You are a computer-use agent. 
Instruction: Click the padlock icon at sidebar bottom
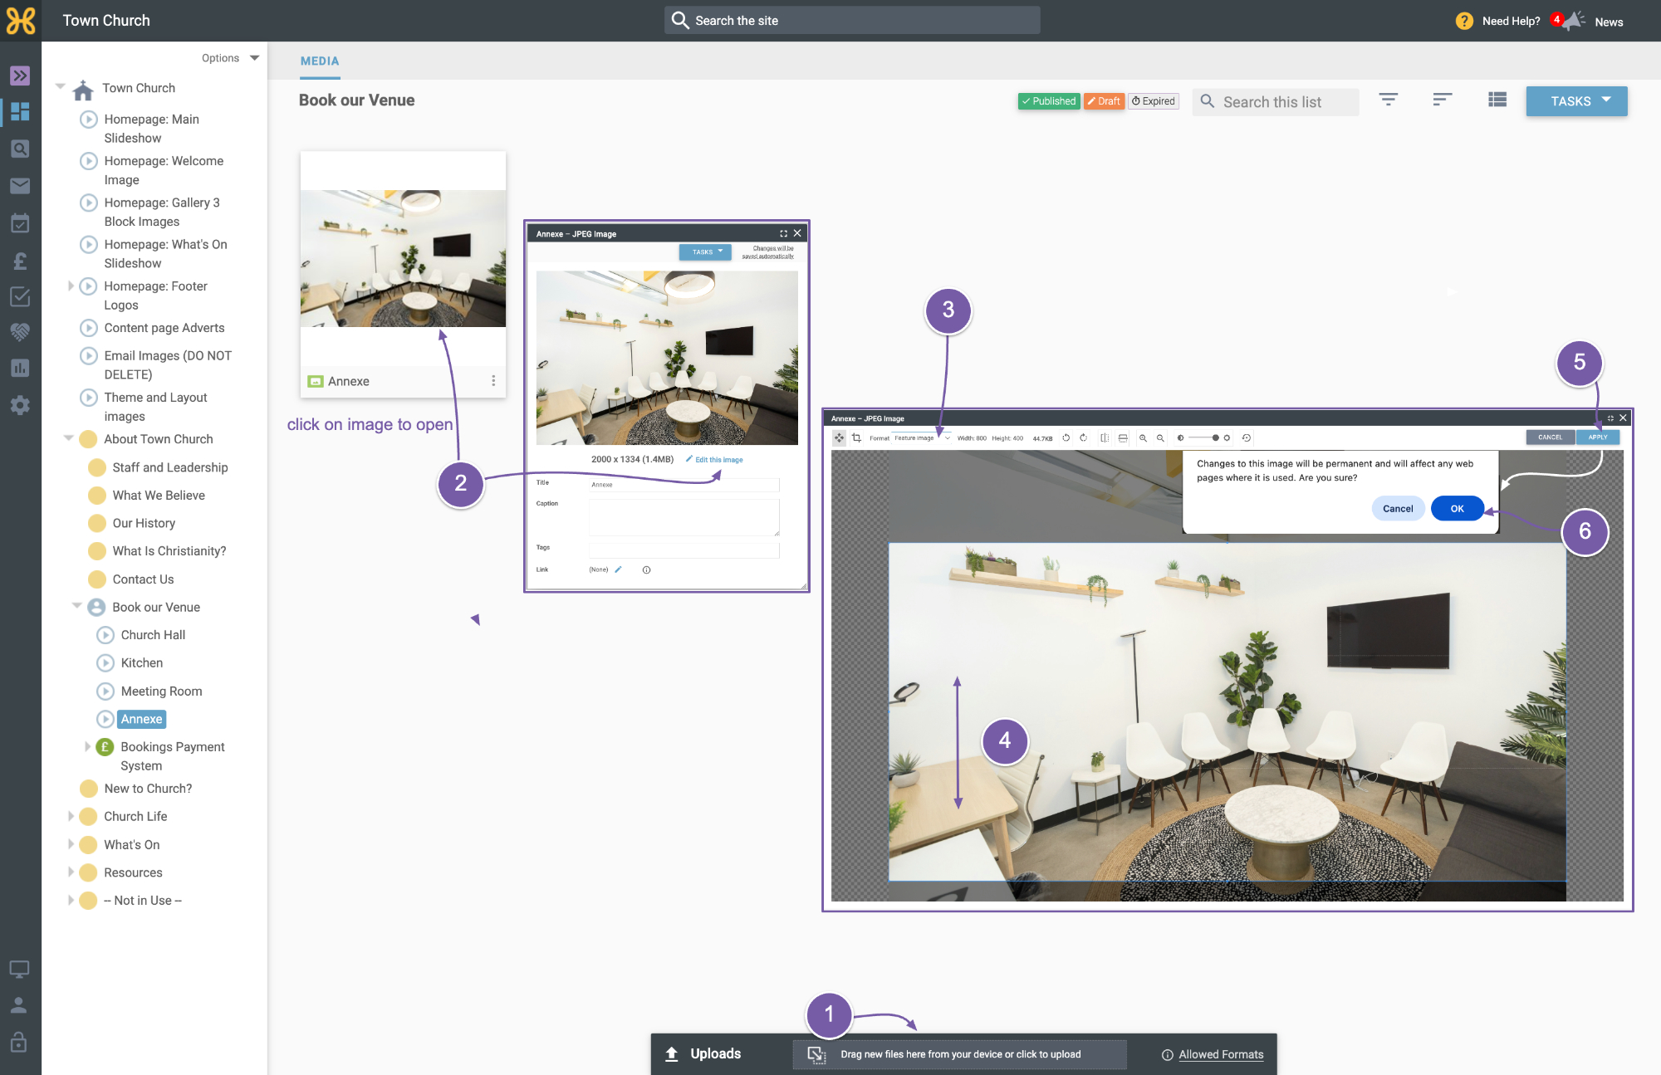[19, 1042]
